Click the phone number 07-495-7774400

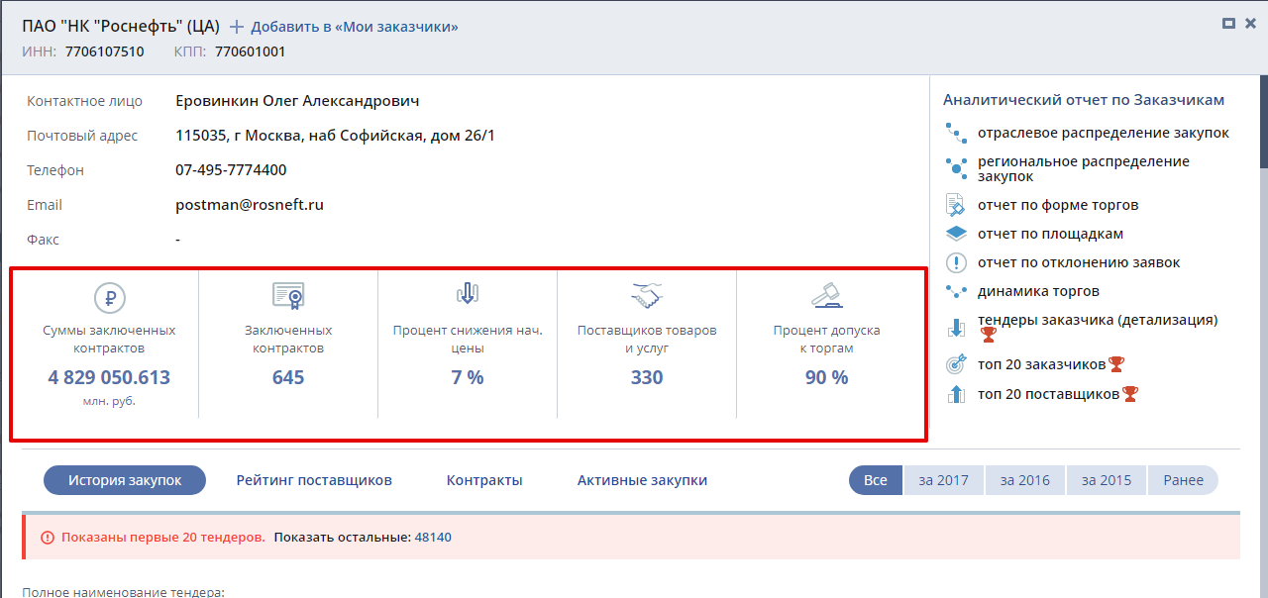[231, 170]
